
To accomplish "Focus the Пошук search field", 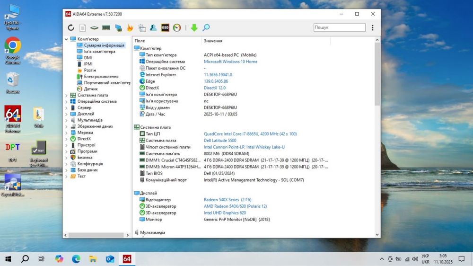I will coord(339,27).
